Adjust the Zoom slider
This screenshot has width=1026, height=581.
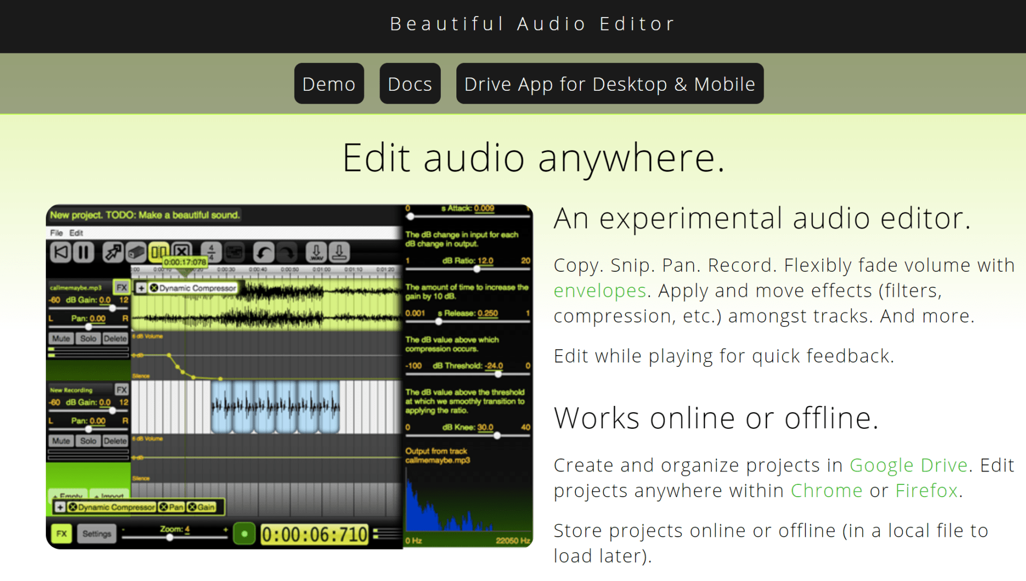[170, 538]
